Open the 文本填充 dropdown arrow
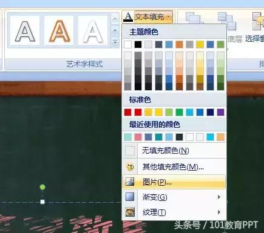Screen dimensions: 264x233 coord(169,17)
